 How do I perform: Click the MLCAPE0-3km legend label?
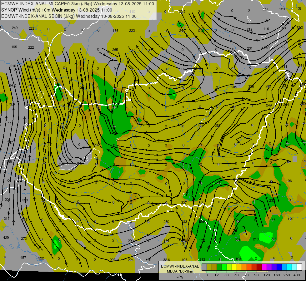coord(180,271)
